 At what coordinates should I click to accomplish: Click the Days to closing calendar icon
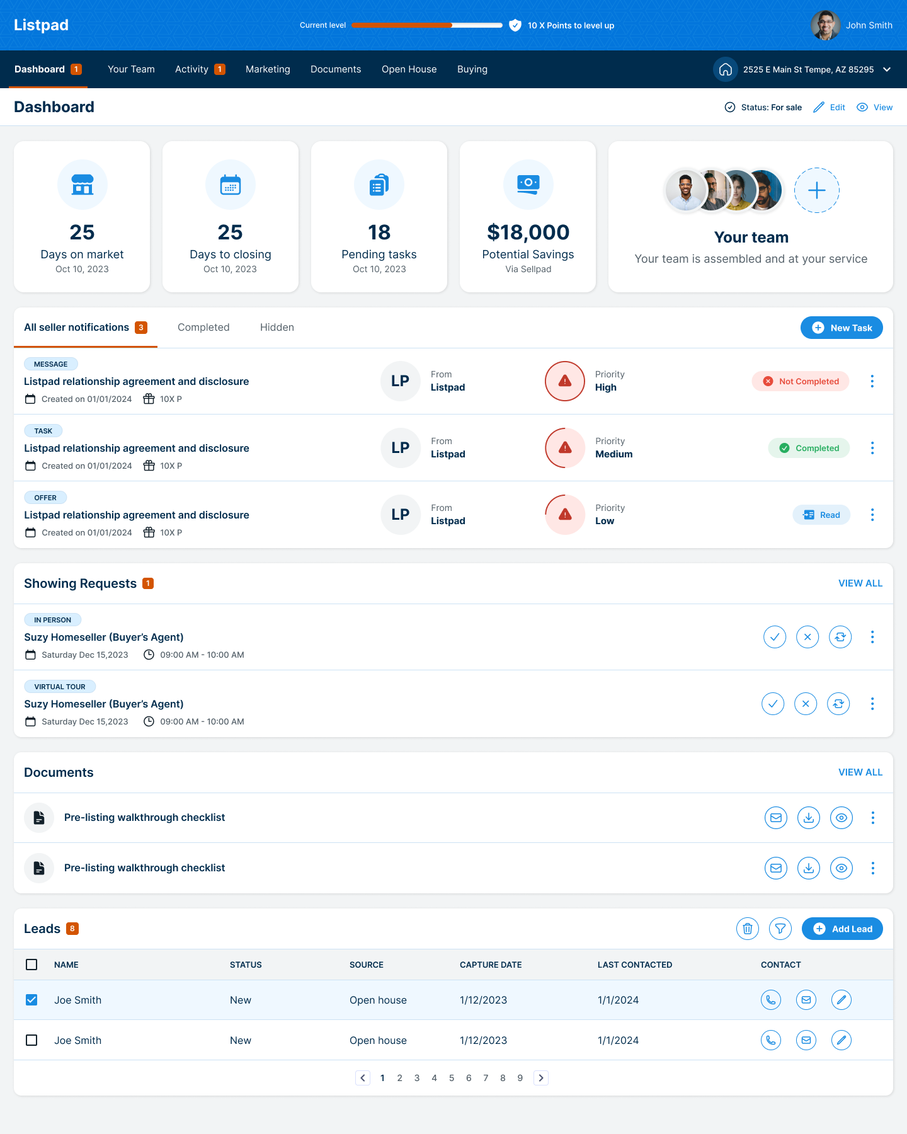(231, 185)
